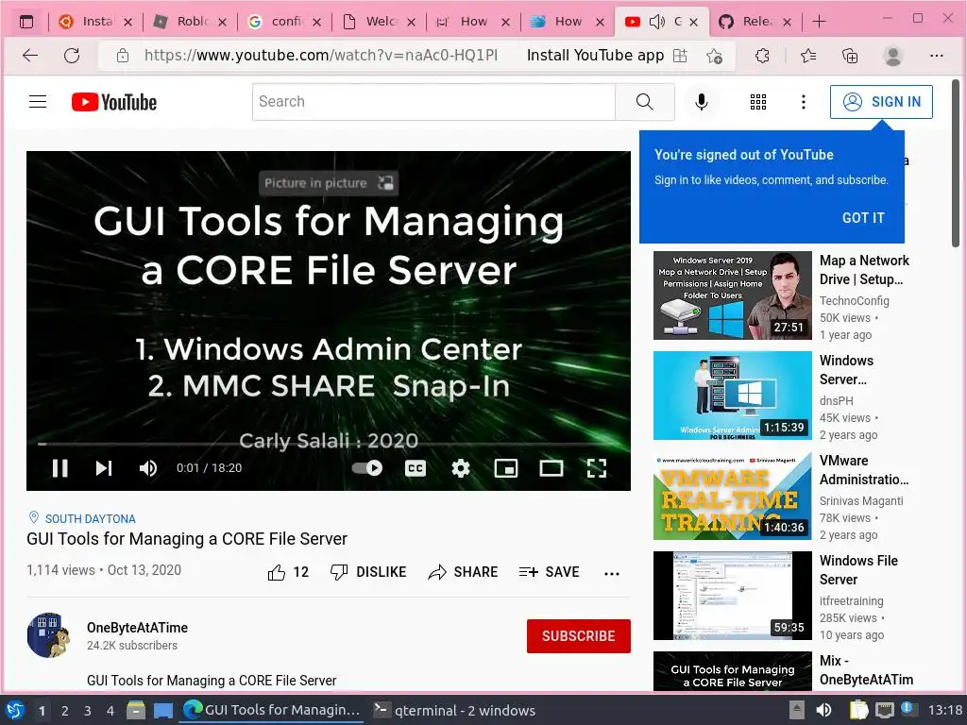SUBSCRIBE to OneByteAtATime
Viewport: 967px width, 725px height.
click(579, 636)
